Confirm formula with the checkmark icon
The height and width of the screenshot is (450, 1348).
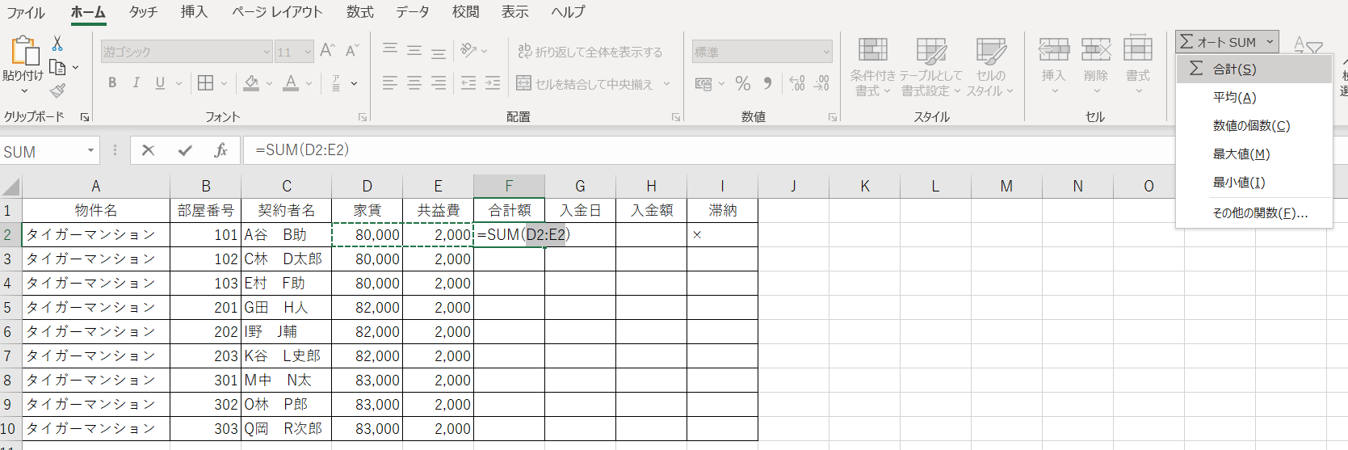pyautogui.click(x=185, y=150)
